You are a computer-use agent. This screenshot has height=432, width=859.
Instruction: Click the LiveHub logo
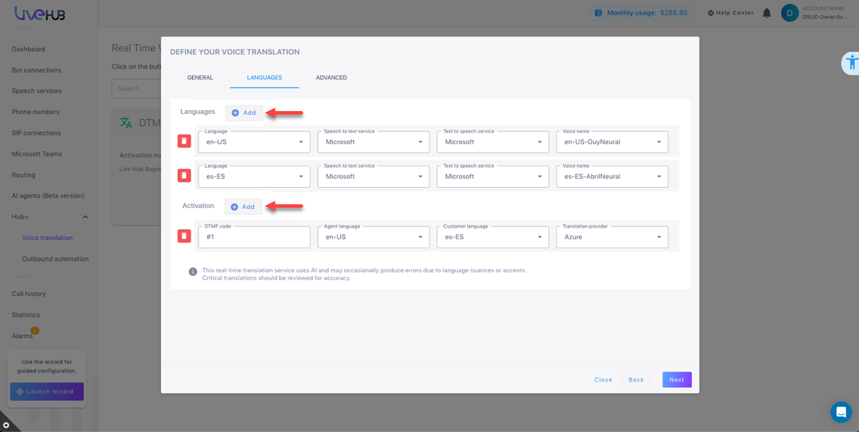(40, 13)
